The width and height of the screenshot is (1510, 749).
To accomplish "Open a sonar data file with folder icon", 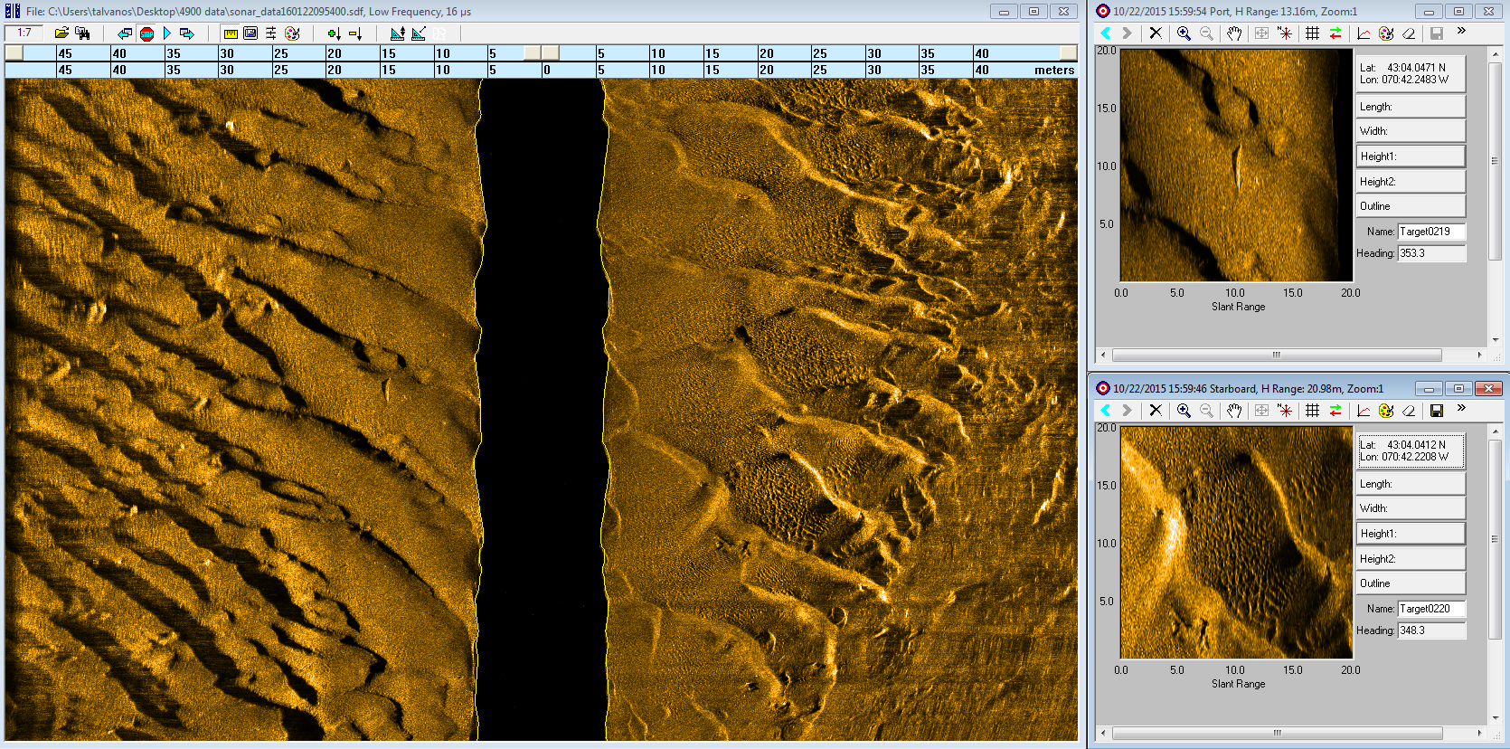I will tap(61, 33).
